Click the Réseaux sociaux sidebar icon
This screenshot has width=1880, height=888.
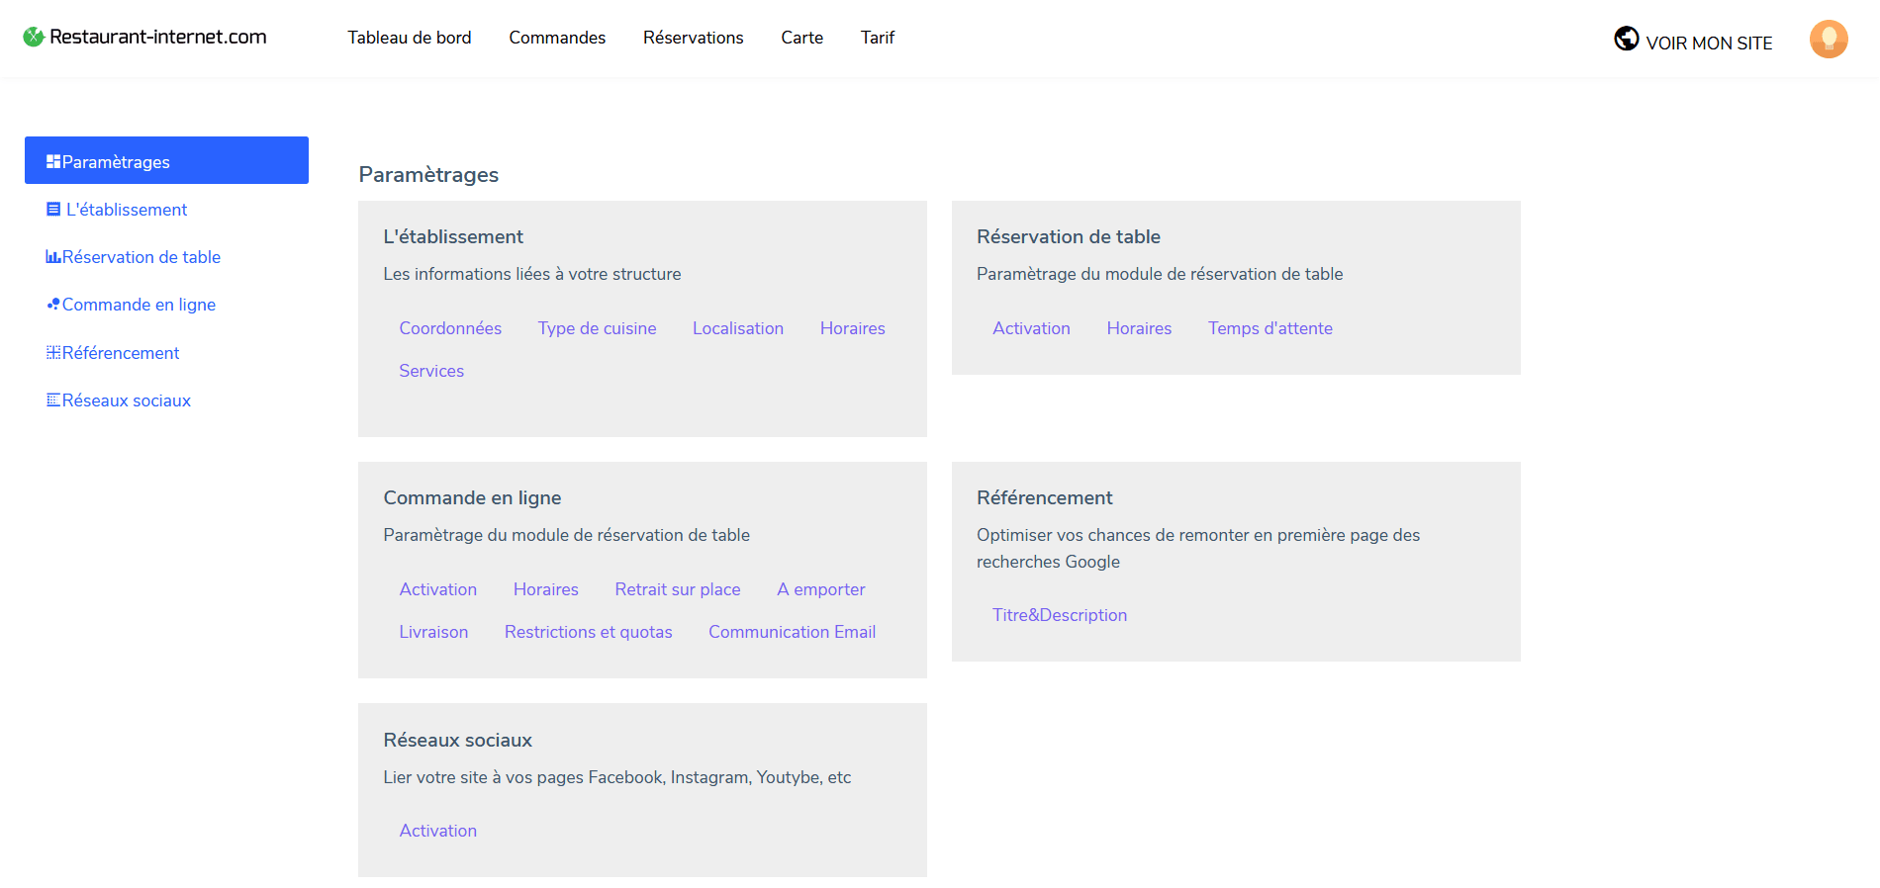point(53,400)
